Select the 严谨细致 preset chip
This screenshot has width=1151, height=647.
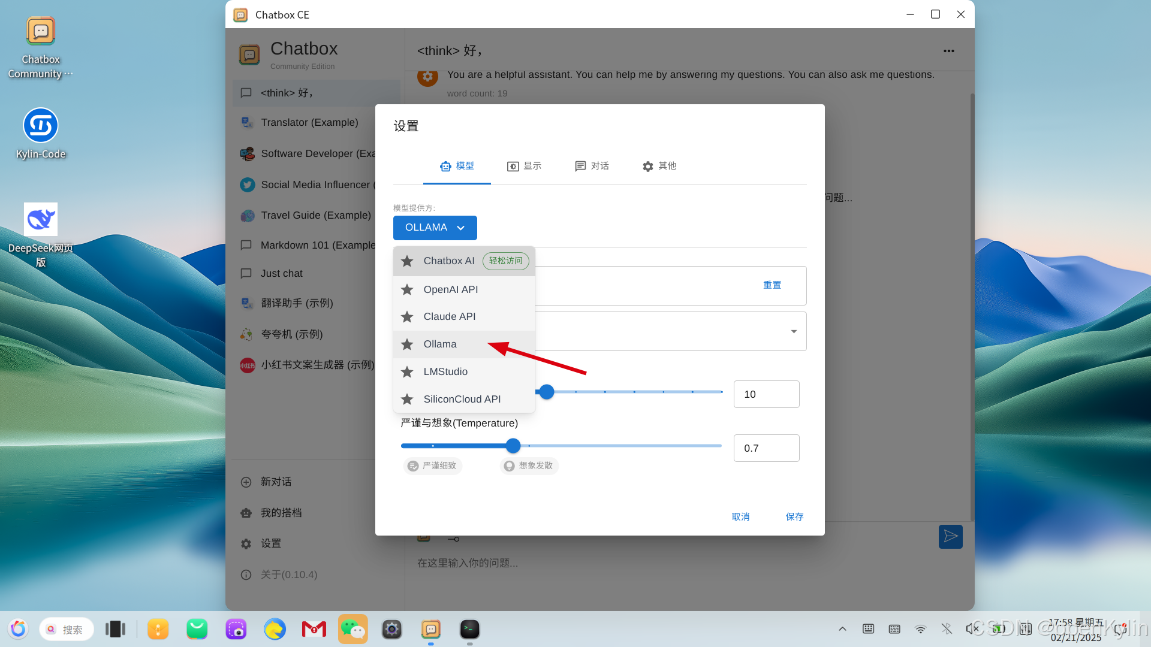433,465
